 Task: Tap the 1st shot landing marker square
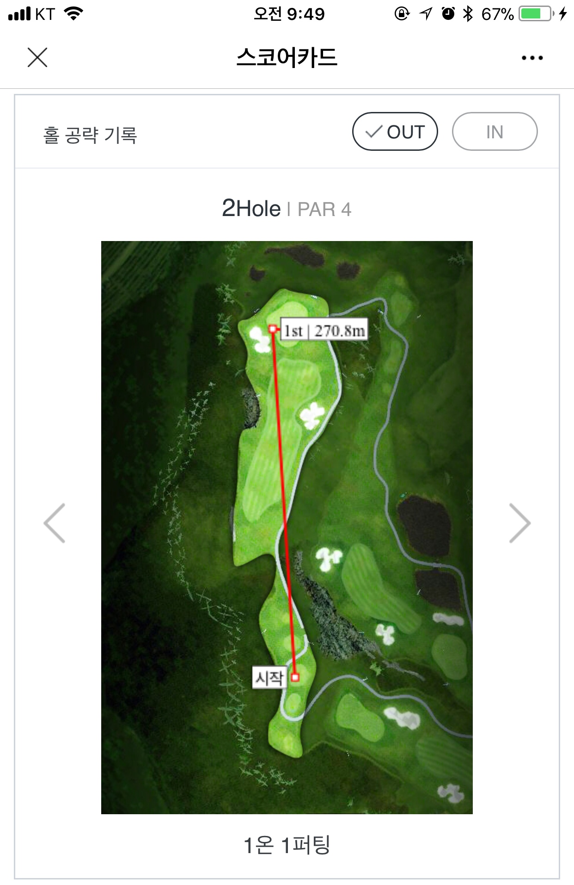coord(273,329)
